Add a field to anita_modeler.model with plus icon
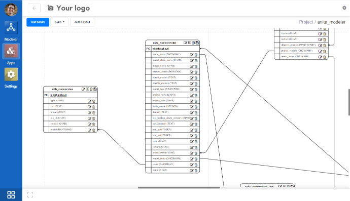Viewport: 350px width, 201px height. [190, 43]
